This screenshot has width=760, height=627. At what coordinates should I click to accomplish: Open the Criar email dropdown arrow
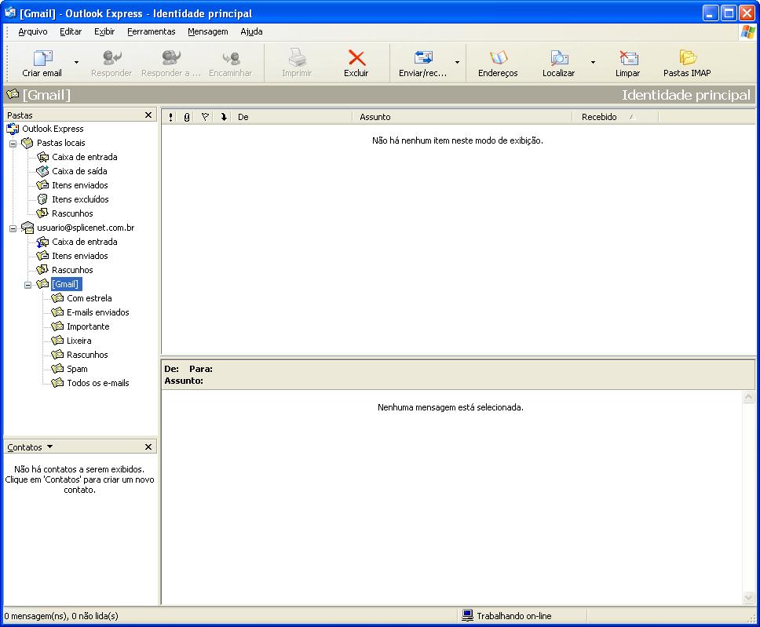point(76,63)
